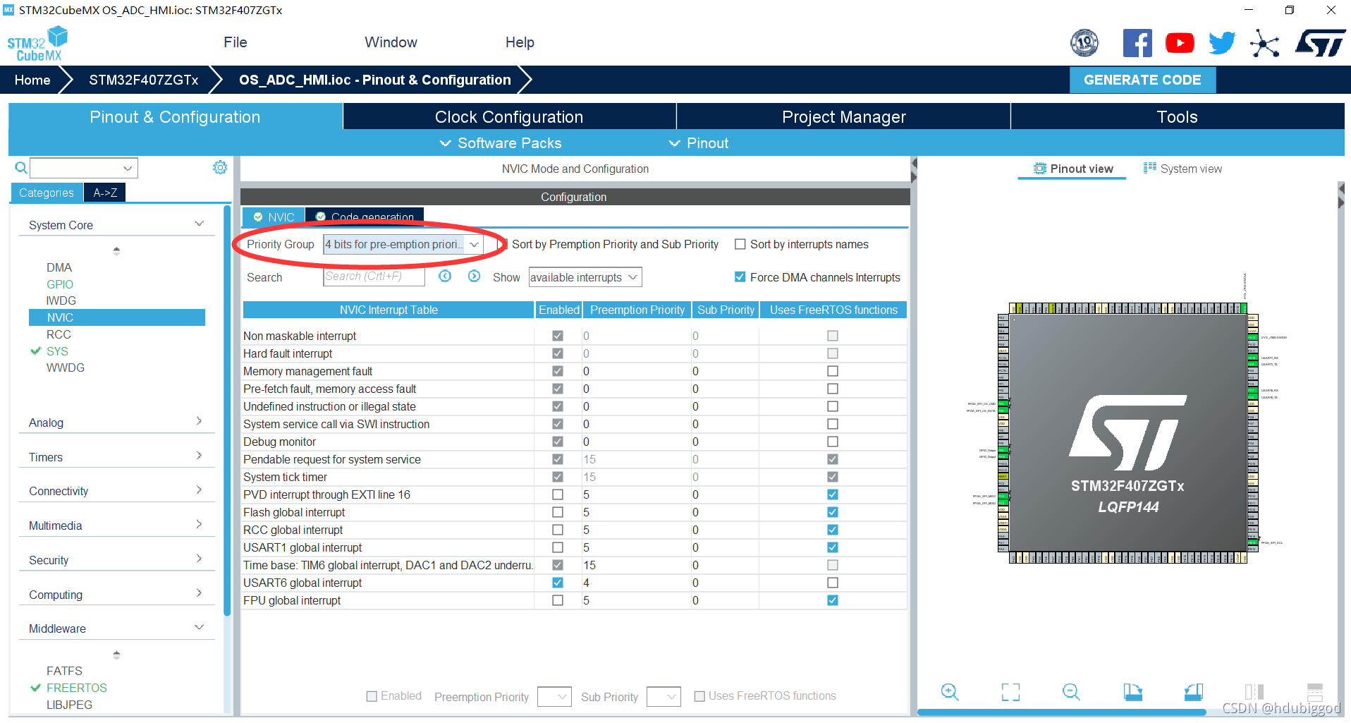This screenshot has height=723, width=1351.
Task: Open the Code generation tab
Action: (365, 216)
